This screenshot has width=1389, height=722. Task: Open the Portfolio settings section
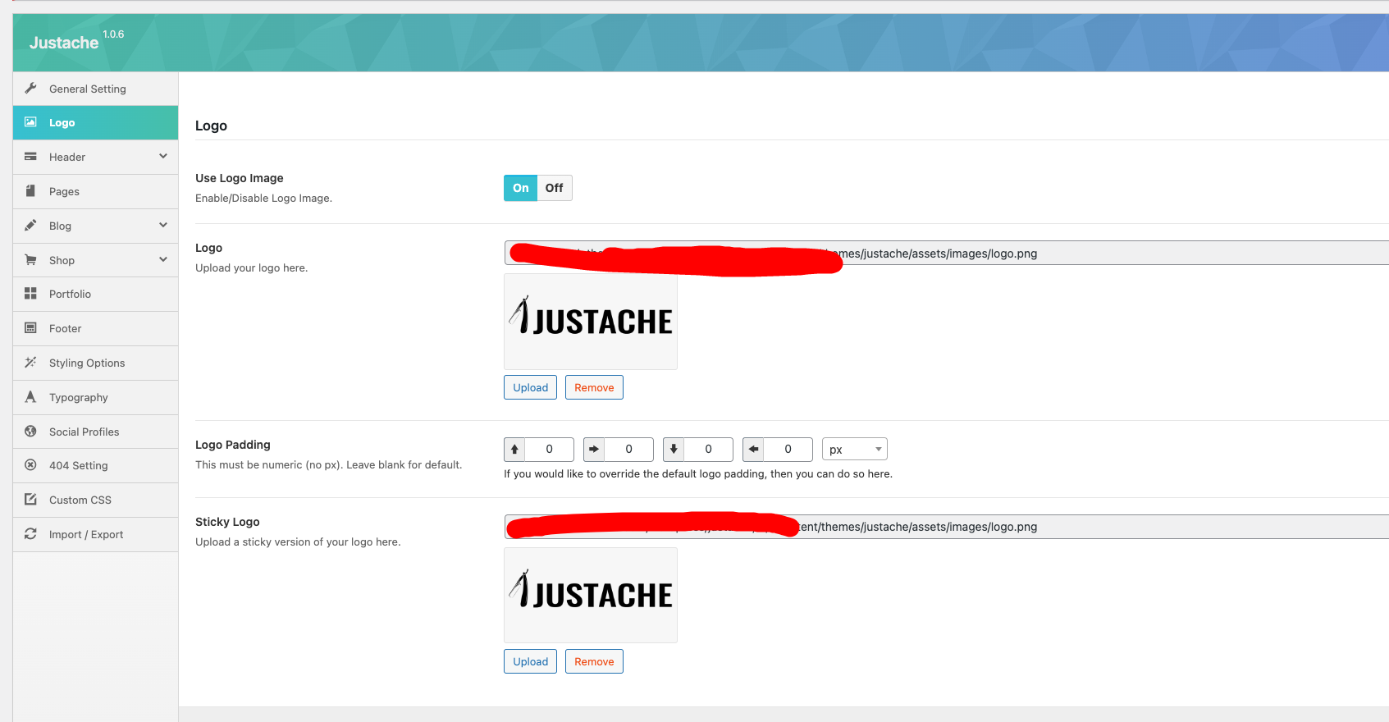(95, 294)
